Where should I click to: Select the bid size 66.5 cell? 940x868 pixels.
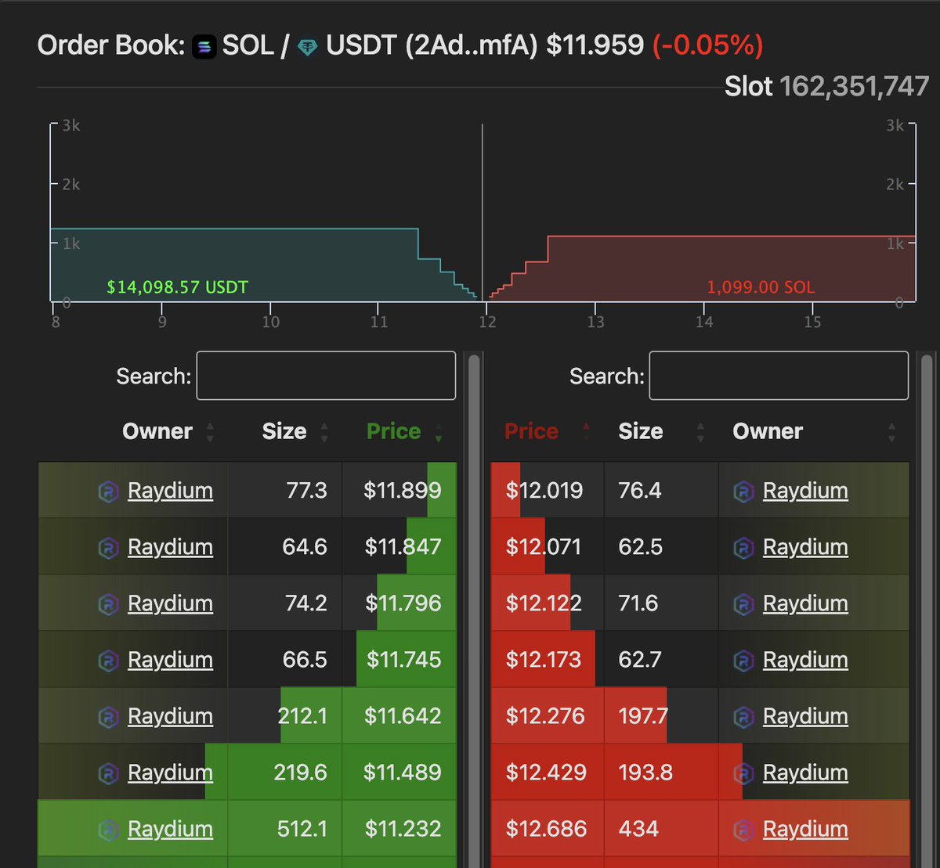tap(285, 660)
